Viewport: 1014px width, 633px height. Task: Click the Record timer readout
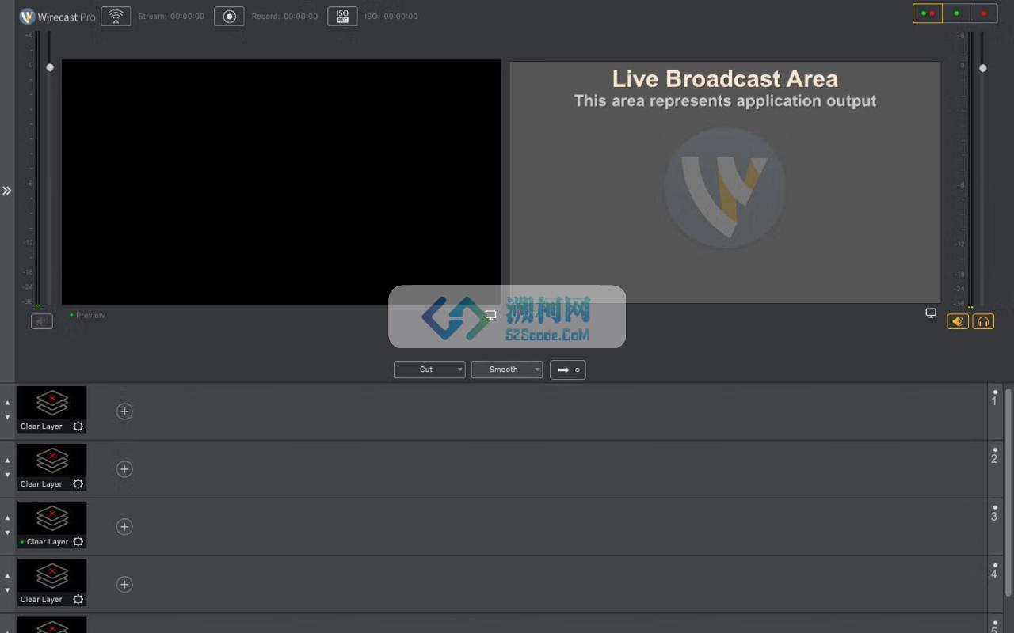point(284,16)
